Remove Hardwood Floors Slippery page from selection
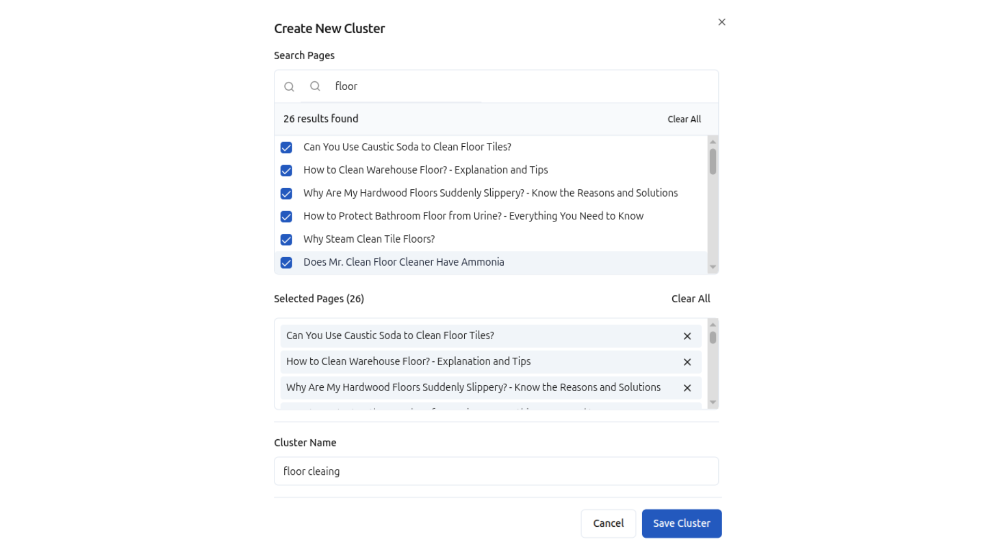The image size is (996, 560). pos(687,388)
